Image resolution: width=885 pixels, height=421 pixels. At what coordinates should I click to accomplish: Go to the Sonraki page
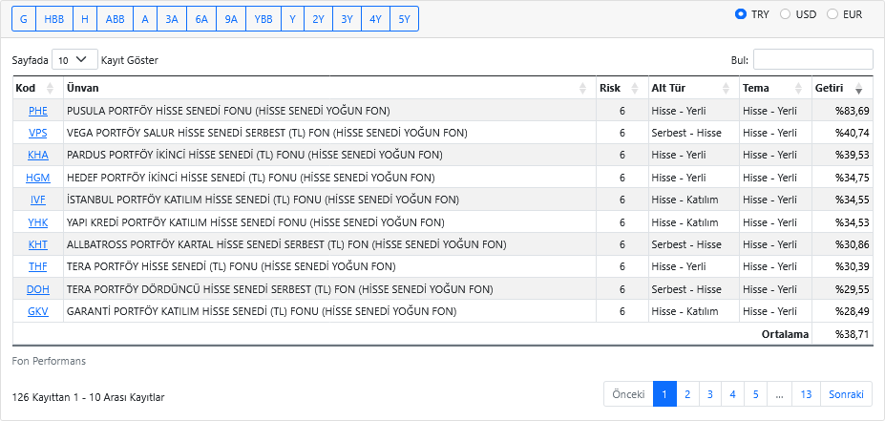pos(846,394)
